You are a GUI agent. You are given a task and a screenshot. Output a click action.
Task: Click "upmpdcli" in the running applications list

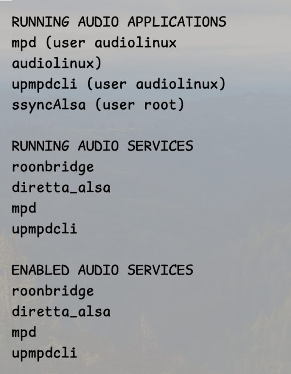(44, 84)
